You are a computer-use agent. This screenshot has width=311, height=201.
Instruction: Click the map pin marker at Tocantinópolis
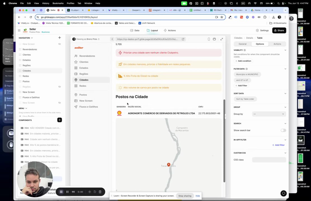click(169, 165)
